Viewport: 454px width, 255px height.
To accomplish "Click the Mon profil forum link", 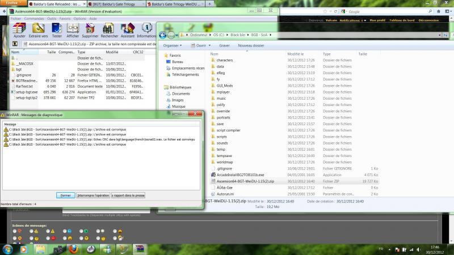I will tap(377, 20).
